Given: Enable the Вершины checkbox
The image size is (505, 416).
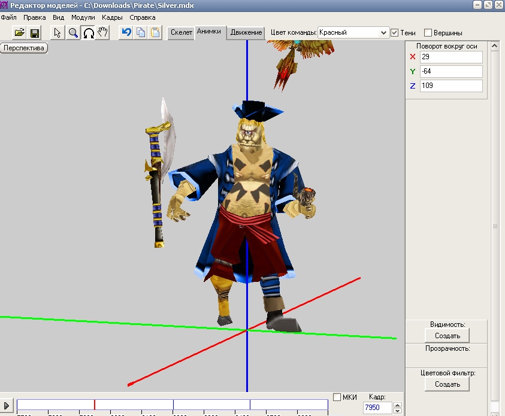Looking at the screenshot, I should (428, 32).
